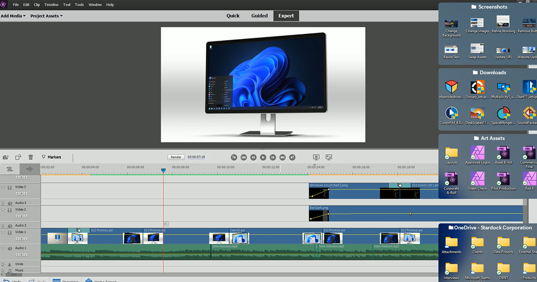The image size is (537, 282).
Task: Toggle Video 1 track visibility film icon
Action: [9, 232]
